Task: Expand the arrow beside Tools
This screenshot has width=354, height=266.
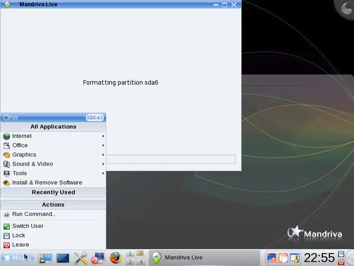Action: 103,173
